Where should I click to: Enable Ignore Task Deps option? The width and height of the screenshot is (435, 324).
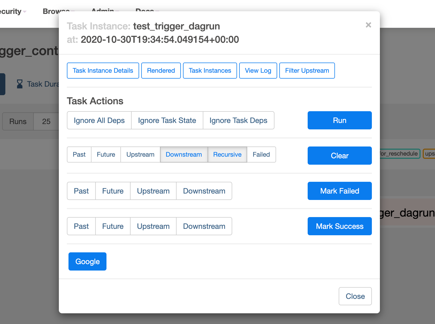pyautogui.click(x=238, y=120)
